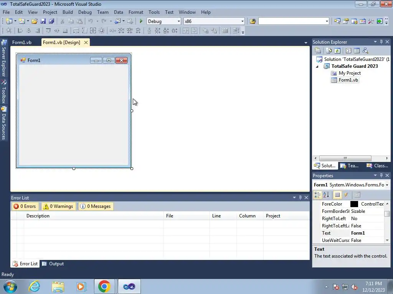Collapse the TotalSafe Guard 2023 project node
The image size is (393, 294).
[317, 67]
